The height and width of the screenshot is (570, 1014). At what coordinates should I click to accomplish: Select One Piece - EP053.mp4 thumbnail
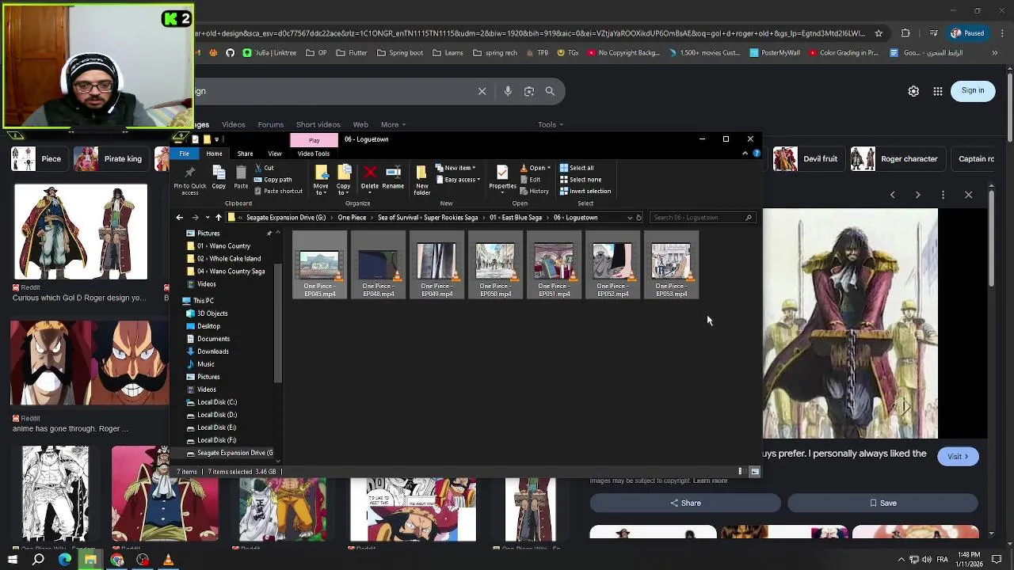click(671, 266)
